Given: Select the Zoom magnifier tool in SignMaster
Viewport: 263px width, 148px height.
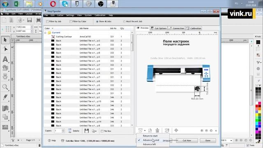Looking at the screenshot, I should [5, 87].
